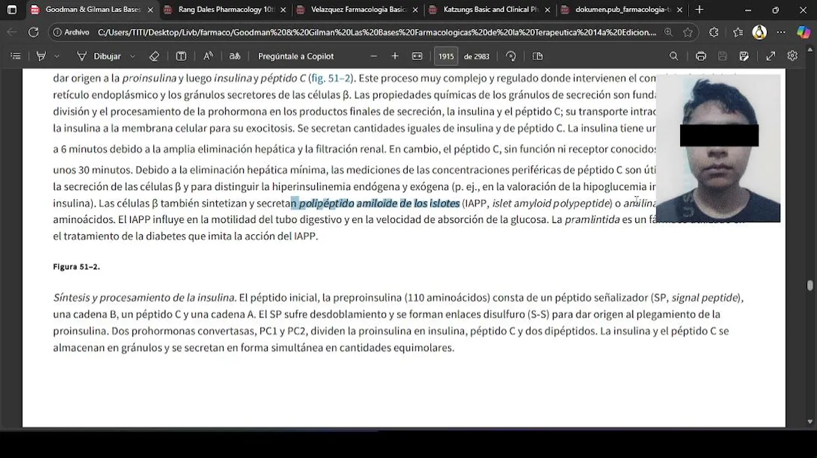Open the address bar zoom indicator
817x458 pixels.
(668, 32)
